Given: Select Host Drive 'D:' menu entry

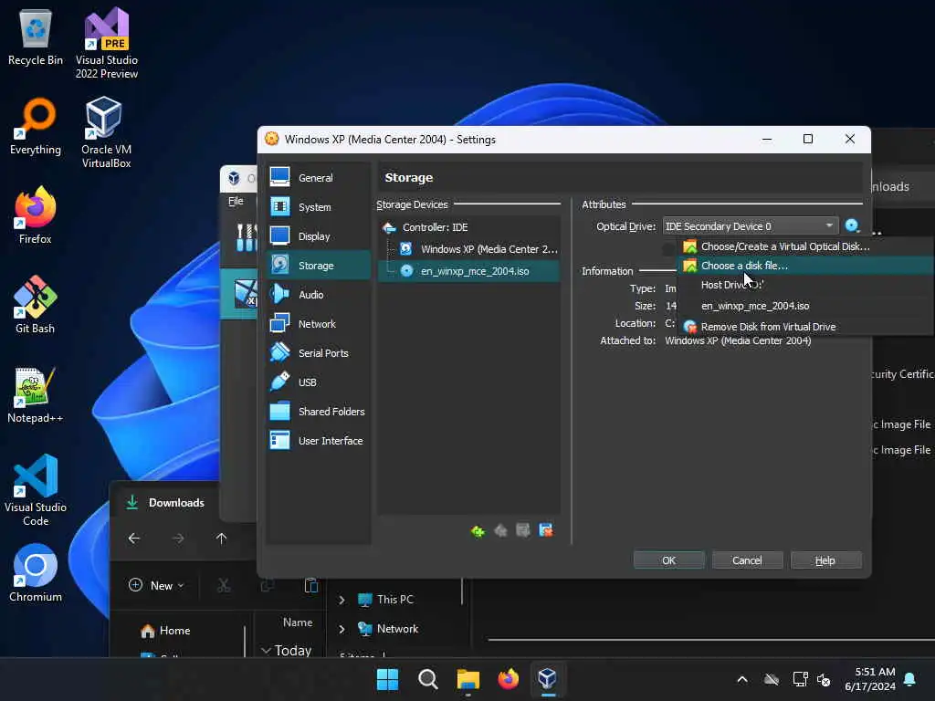Looking at the screenshot, I should pyautogui.click(x=807, y=285).
